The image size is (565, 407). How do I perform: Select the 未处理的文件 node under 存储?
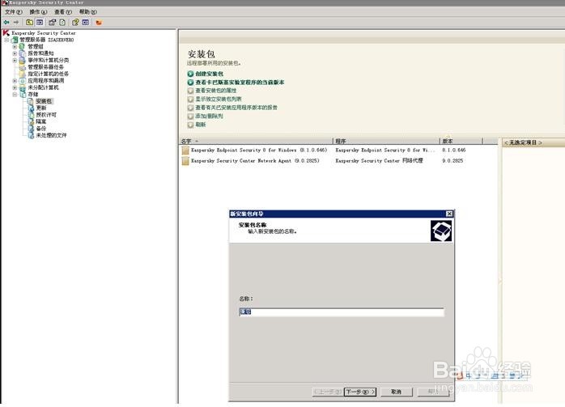coord(51,135)
